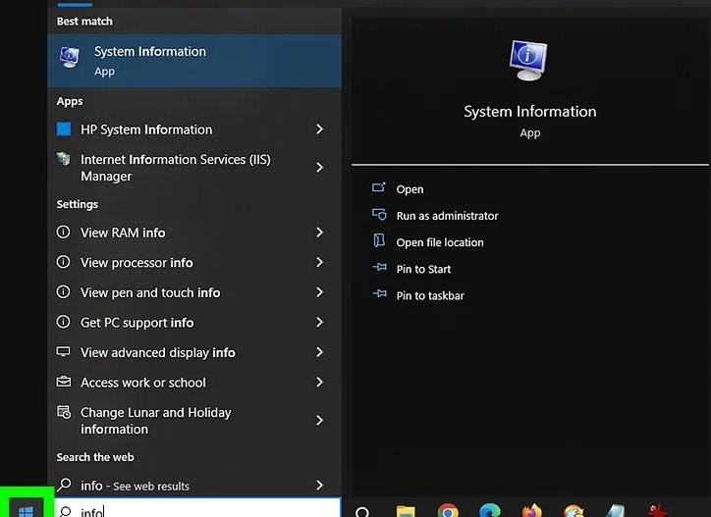Image resolution: width=711 pixels, height=517 pixels.
Task: Open File Explorer from the taskbar
Action: 406,511
